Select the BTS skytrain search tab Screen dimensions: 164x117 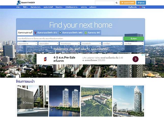pyautogui.click(x=46, y=33)
